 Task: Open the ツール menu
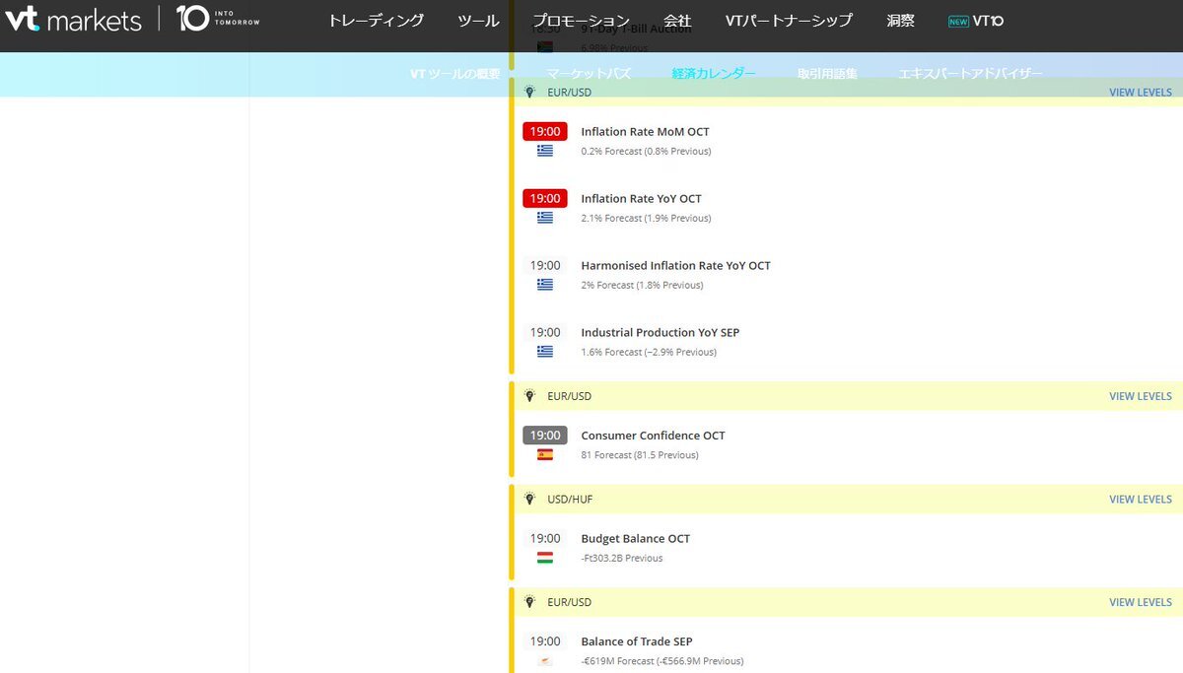tap(479, 21)
